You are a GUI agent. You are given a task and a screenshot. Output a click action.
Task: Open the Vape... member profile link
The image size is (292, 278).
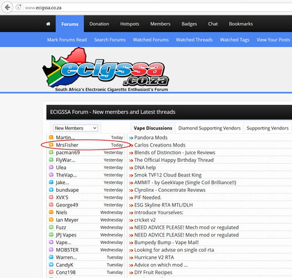(63, 242)
